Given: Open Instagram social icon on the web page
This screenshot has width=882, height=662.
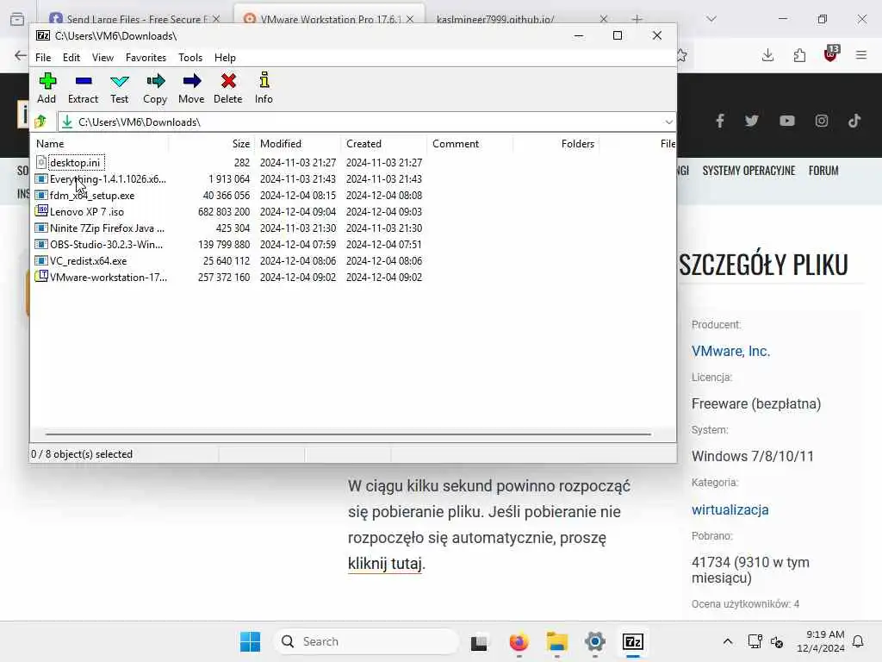Looking at the screenshot, I should (x=822, y=121).
